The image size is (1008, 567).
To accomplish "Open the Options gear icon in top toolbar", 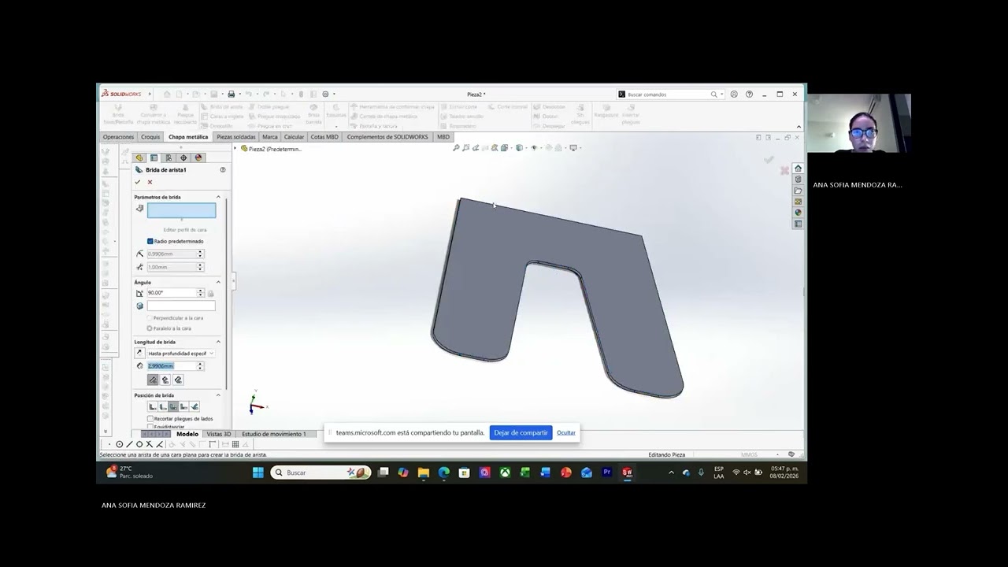I will tap(325, 94).
